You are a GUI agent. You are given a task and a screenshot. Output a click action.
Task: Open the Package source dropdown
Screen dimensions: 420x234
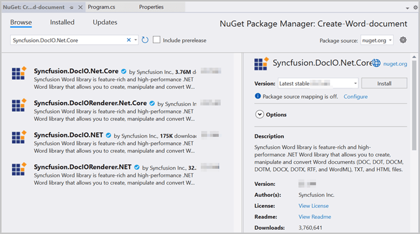pyautogui.click(x=377, y=40)
